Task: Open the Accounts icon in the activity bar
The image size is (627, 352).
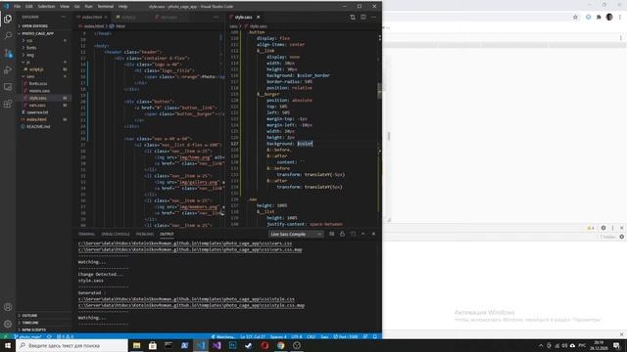Action: point(8,307)
